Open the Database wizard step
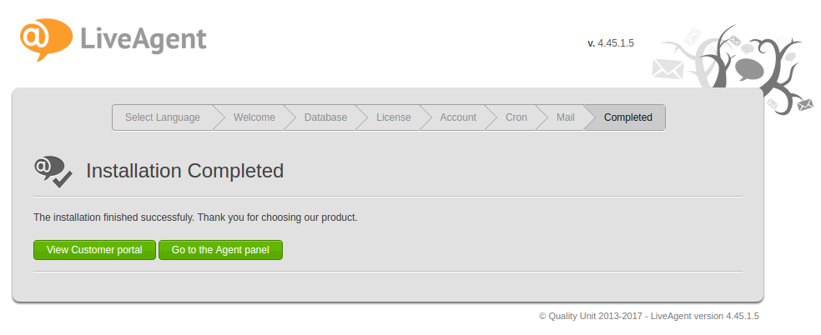The height and width of the screenshot is (335, 821). coord(325,117)
